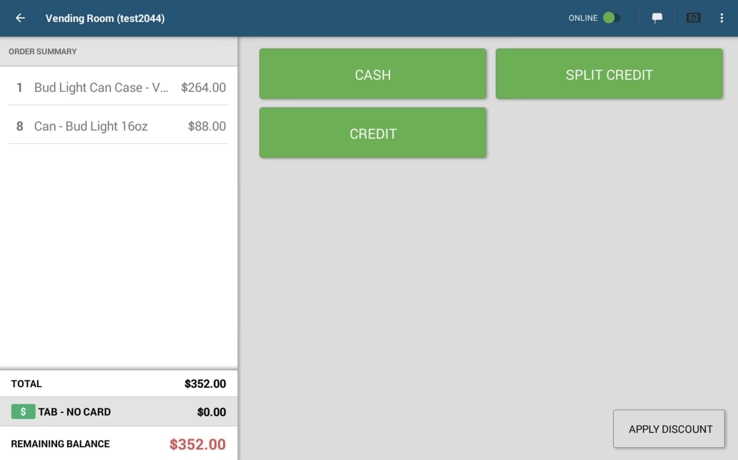Open the message bubble icon
This screenshot has height=460, width=738.
tap(657, 18)
